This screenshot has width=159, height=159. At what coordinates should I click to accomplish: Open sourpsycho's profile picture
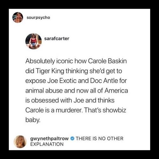pyautogui.click(x=18, y=17)
